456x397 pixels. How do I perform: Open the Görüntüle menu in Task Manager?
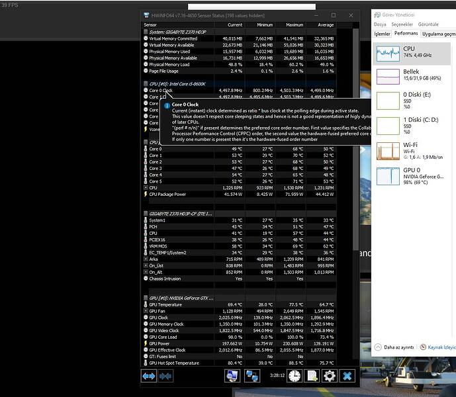coord(428,24)
